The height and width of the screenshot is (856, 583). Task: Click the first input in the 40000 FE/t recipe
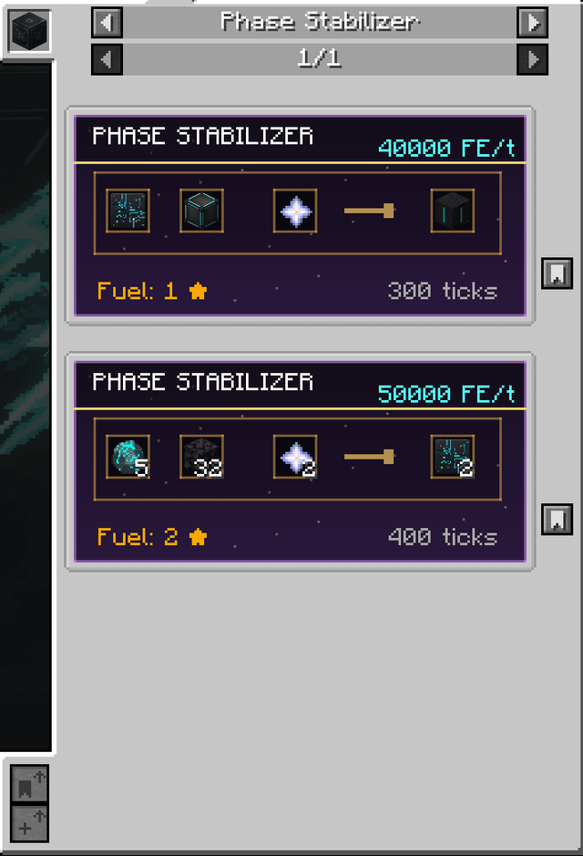(128, 211)
